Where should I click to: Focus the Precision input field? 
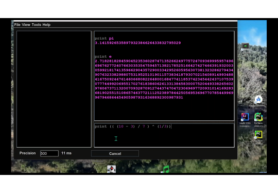[49, 153]
